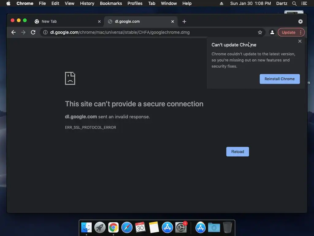Open the Downloads folder in Dock
Image resolution: width=314 pixels, height=236 pixels.
coord(214,228)
